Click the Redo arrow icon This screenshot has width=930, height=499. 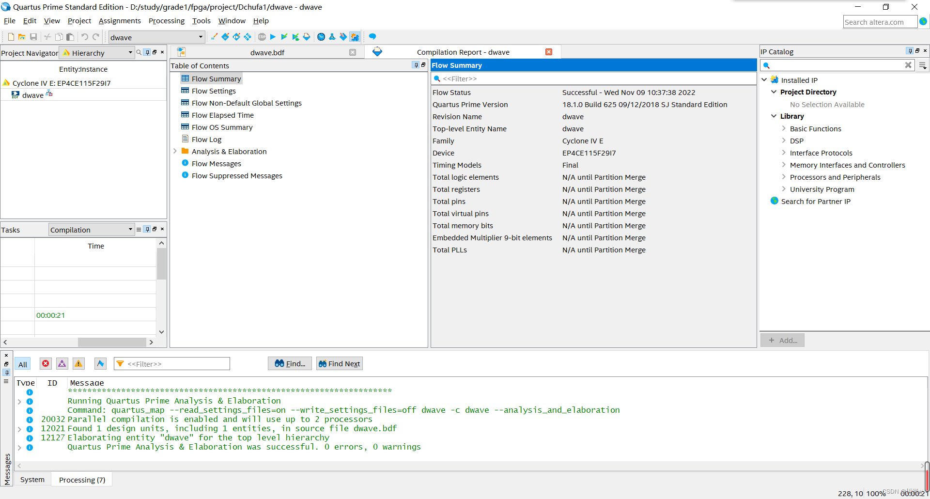(96, 37)
